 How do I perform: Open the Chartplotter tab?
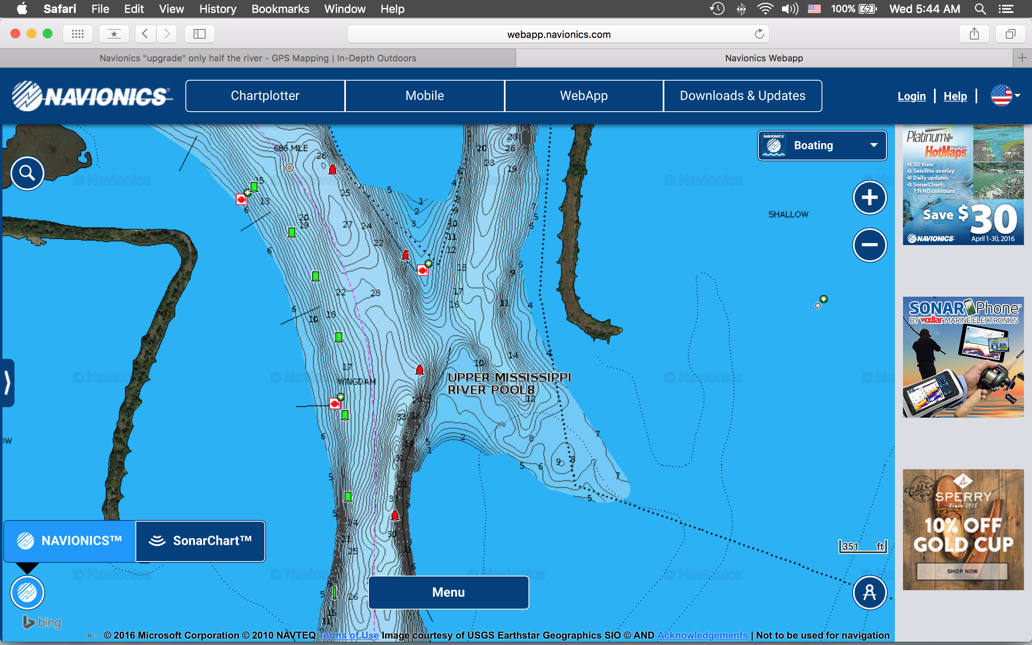[x=265, y=96]
